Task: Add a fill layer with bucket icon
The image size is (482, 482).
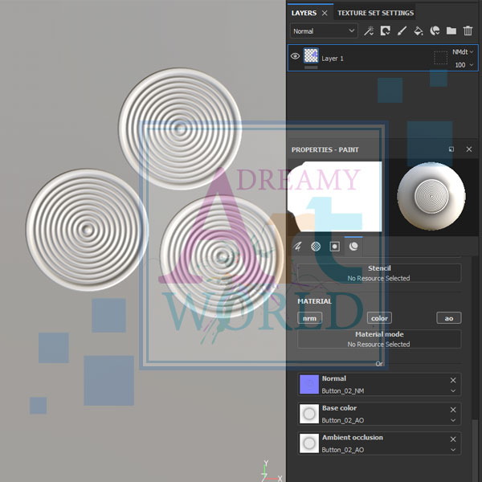Action: [x=418, y=31]
